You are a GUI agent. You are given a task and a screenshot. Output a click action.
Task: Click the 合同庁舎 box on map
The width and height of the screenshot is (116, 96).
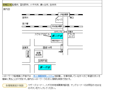click(43, 61)
